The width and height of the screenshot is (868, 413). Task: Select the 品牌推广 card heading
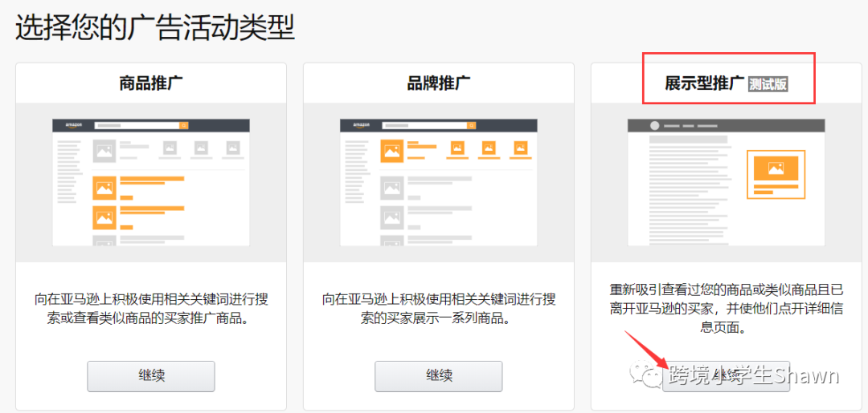[x=438, y=83]
